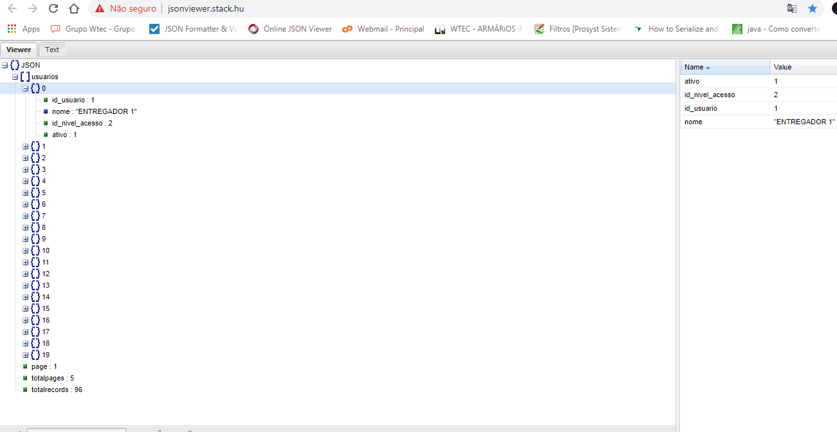Click the Não seguro warning icon
The image size is (837, 432).
pyautogui.click(x=100, y=9)
